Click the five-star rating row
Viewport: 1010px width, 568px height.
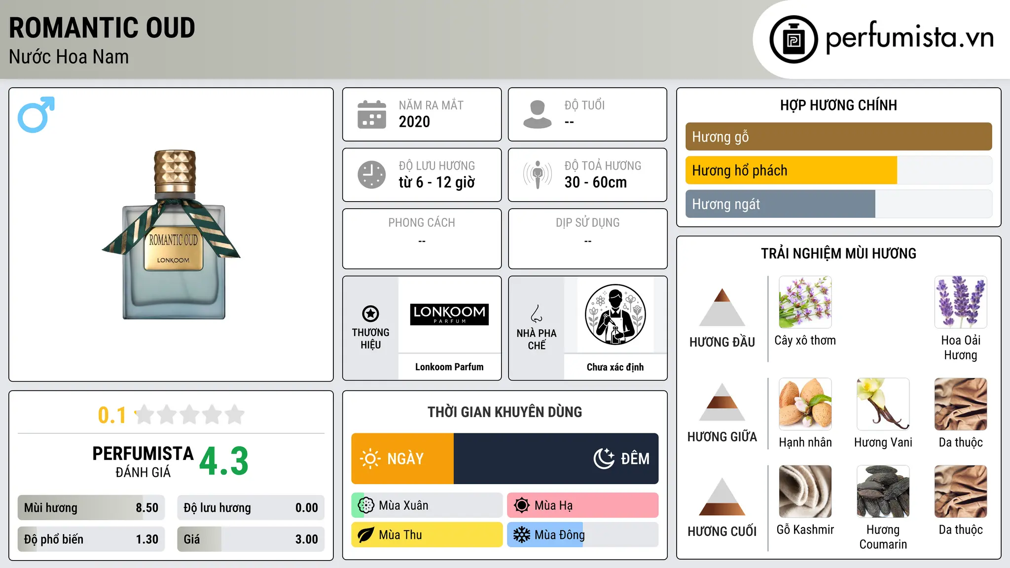point(189,415)
